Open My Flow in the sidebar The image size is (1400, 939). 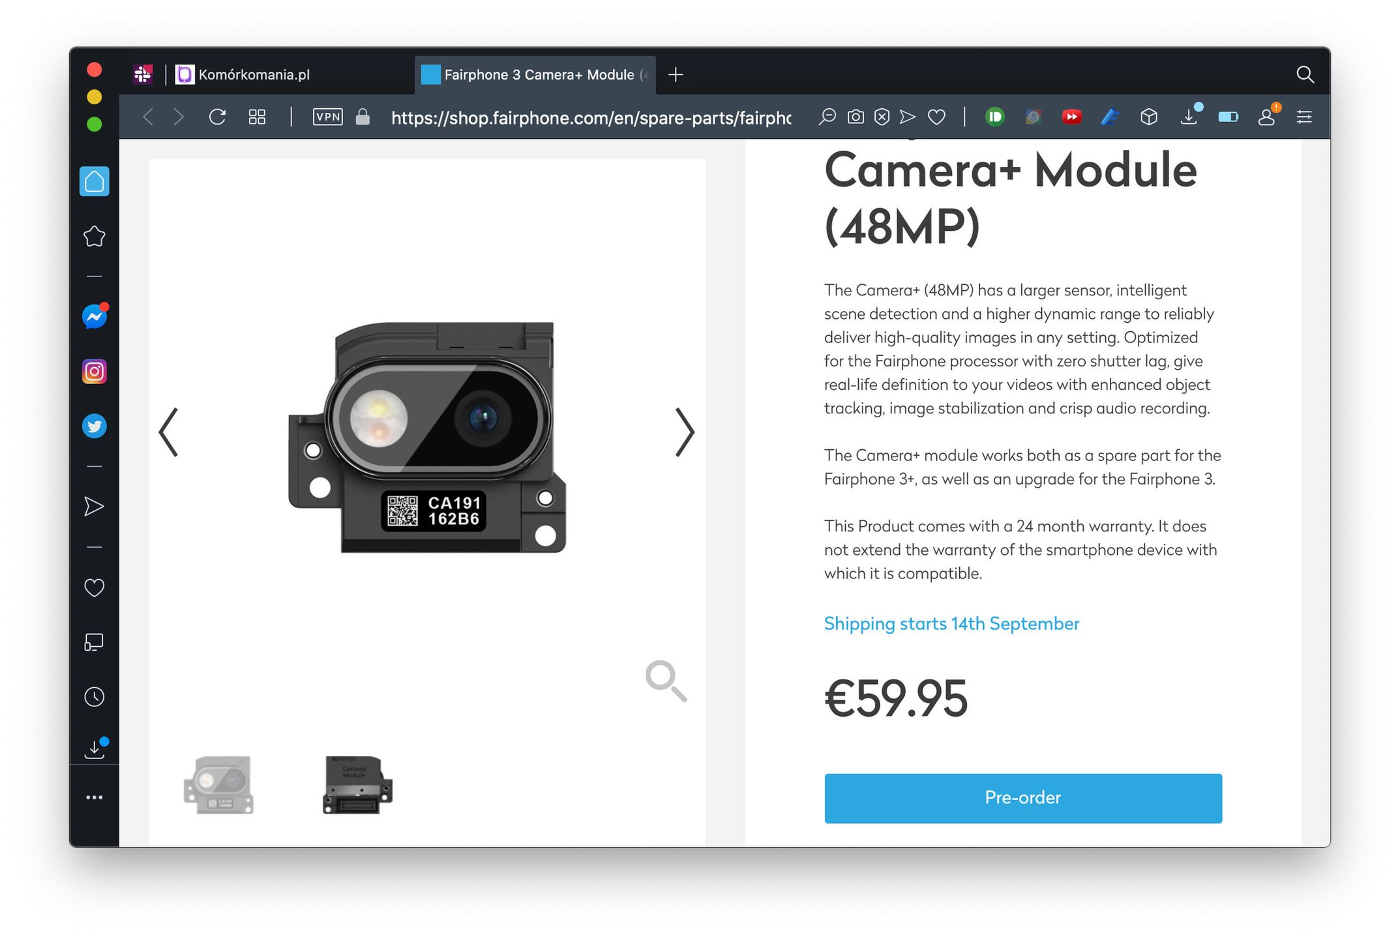tap(95, 507)
